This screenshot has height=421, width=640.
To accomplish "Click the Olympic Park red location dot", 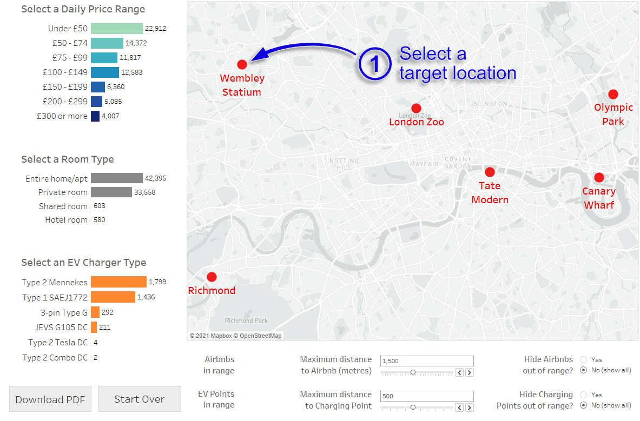I will click(x=612, y=94).
